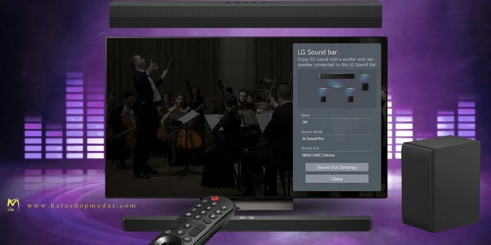Tap the channel rocker on the remote
491x245 pixels.
coord(197,230)
